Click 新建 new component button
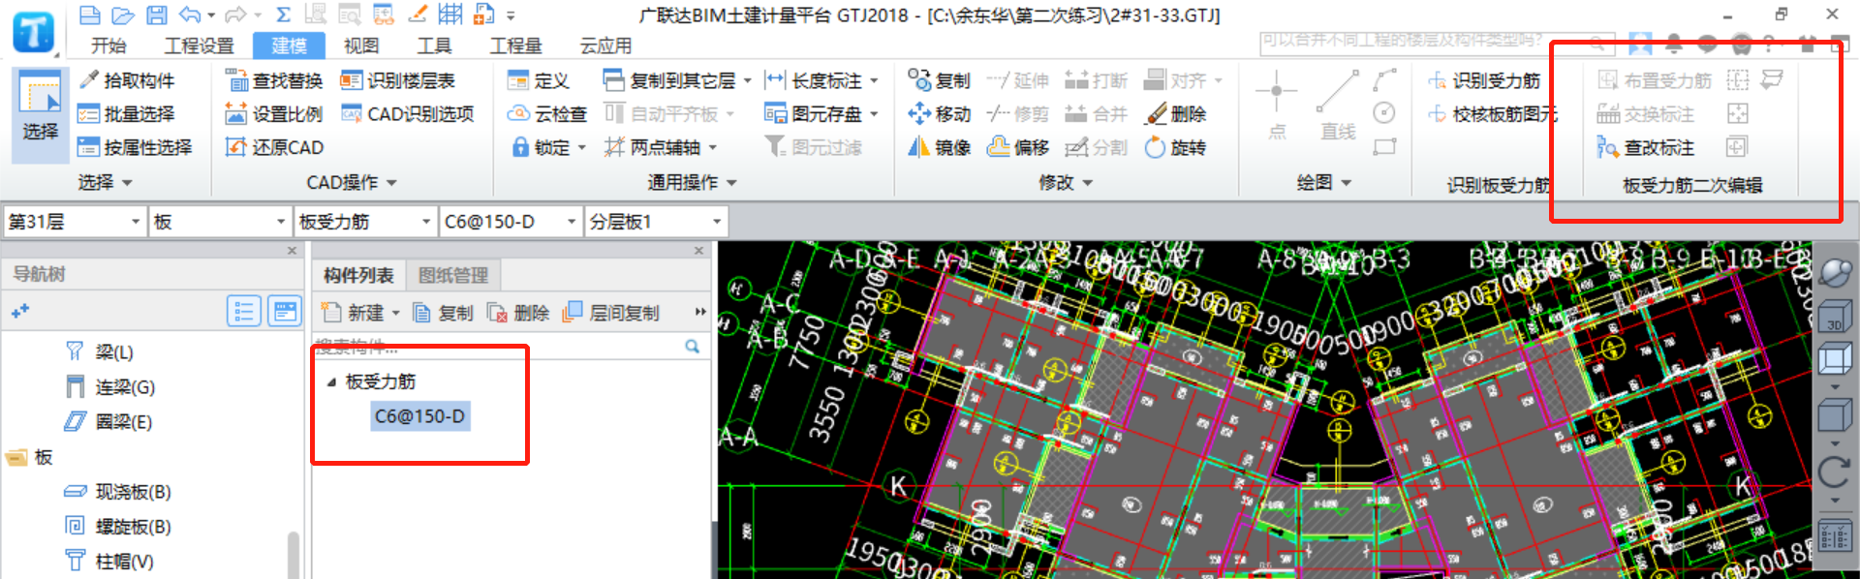Image resolution: width=1860 pixels, height=579 pixels. tap(360, 313)
